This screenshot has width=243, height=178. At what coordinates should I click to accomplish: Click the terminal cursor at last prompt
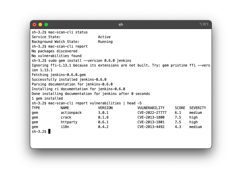49,132
